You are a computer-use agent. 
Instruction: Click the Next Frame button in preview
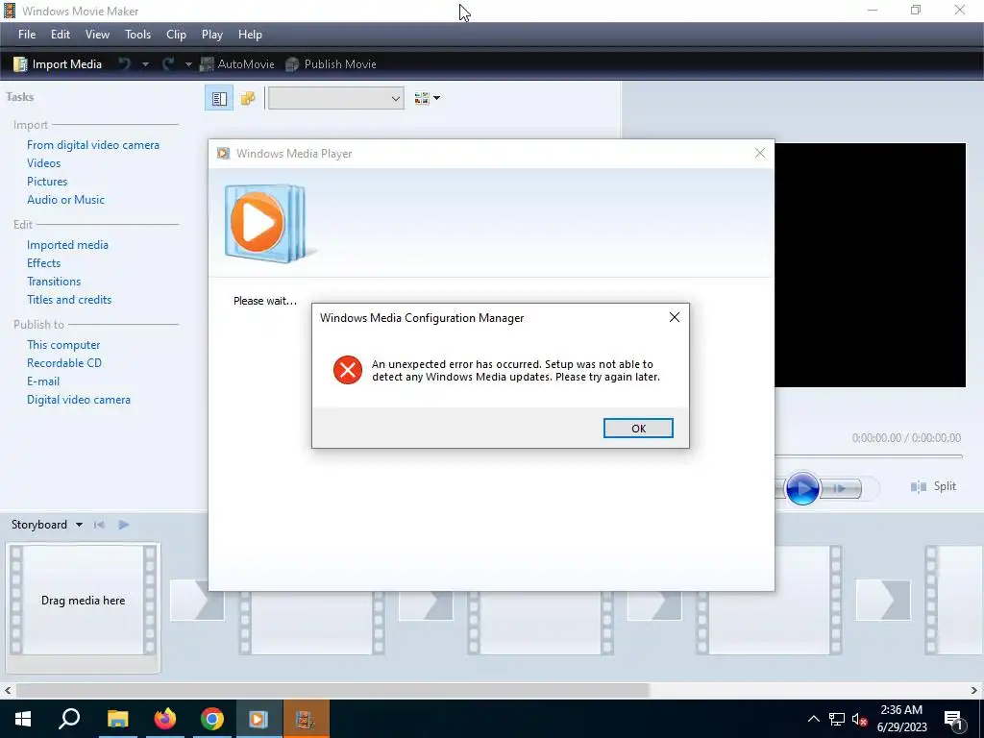pyautogui.click(x=841, y=488)
